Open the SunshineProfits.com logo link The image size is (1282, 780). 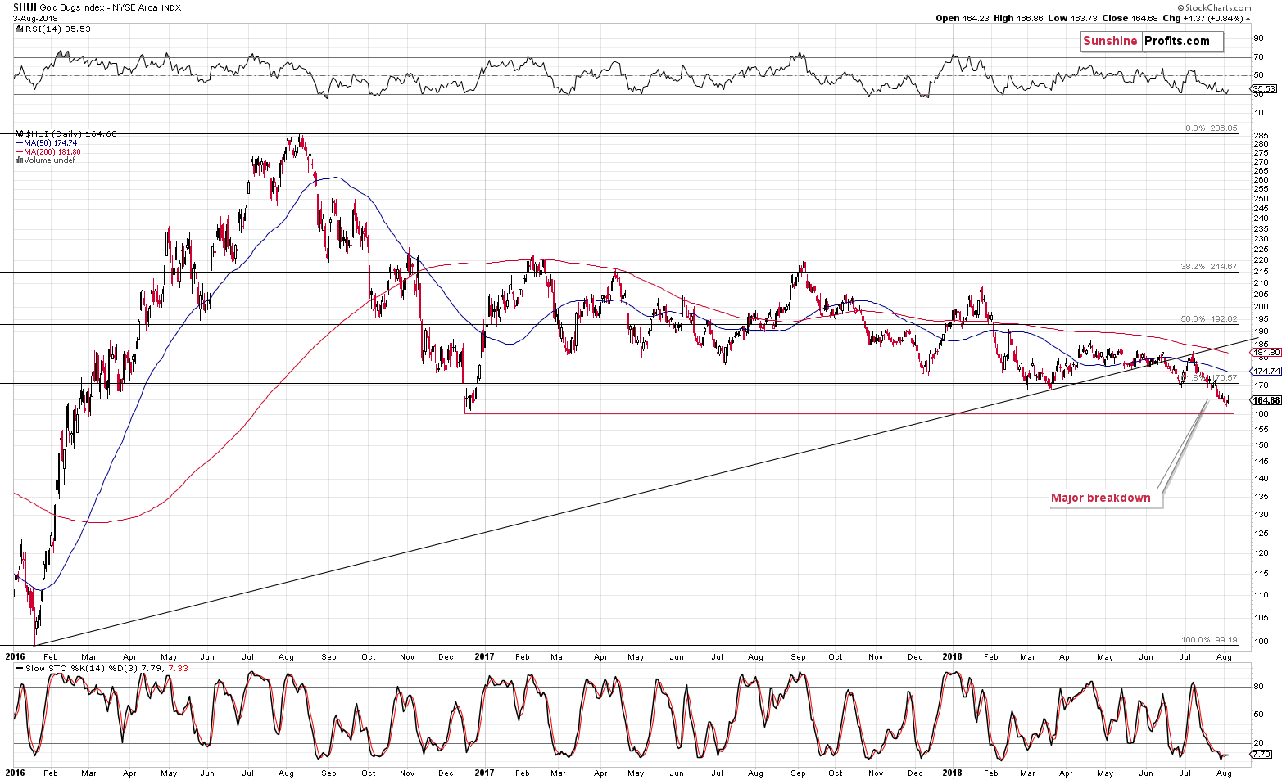(x=1151, y=41)
